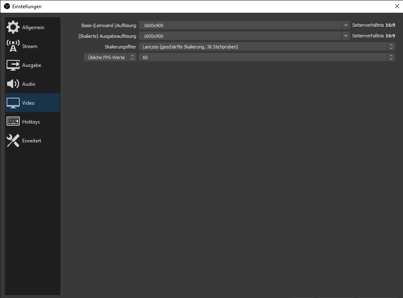This screenshot has width=403, height=298.
Task: Click the Einstellungen window title text
Action: click(x=27, y=7)
